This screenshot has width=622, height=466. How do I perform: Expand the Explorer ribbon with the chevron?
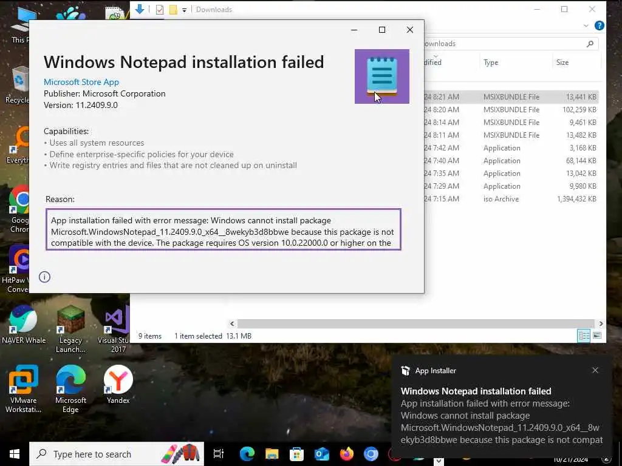[x=586, y=25]
